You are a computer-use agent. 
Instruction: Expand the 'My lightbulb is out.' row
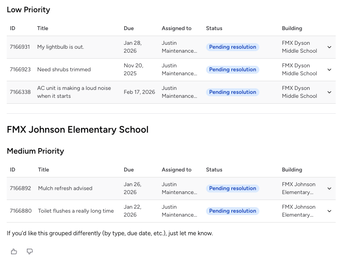pos(329,47)
